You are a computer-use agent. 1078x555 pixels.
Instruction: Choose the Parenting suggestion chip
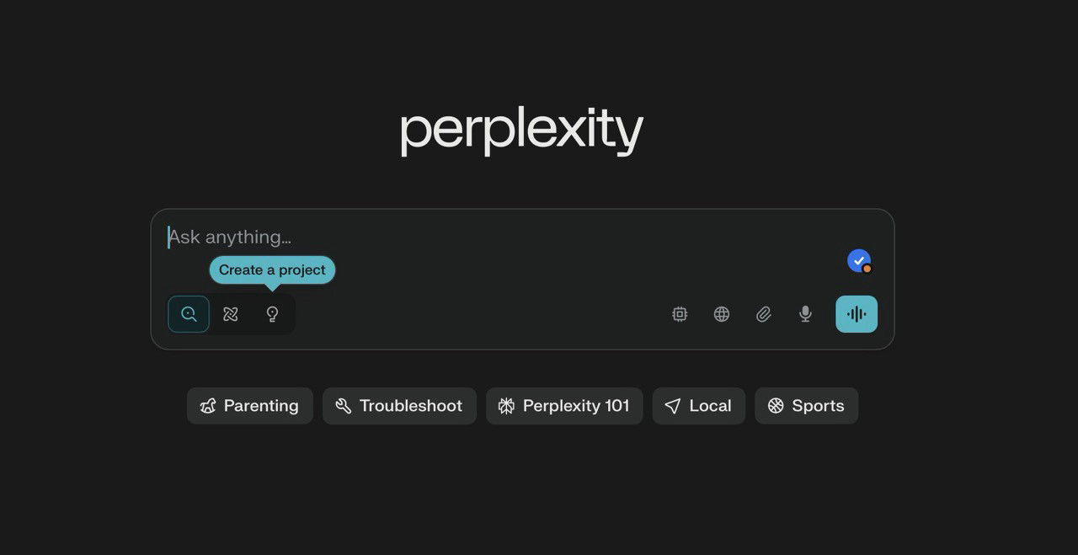[x=250, y=406]
